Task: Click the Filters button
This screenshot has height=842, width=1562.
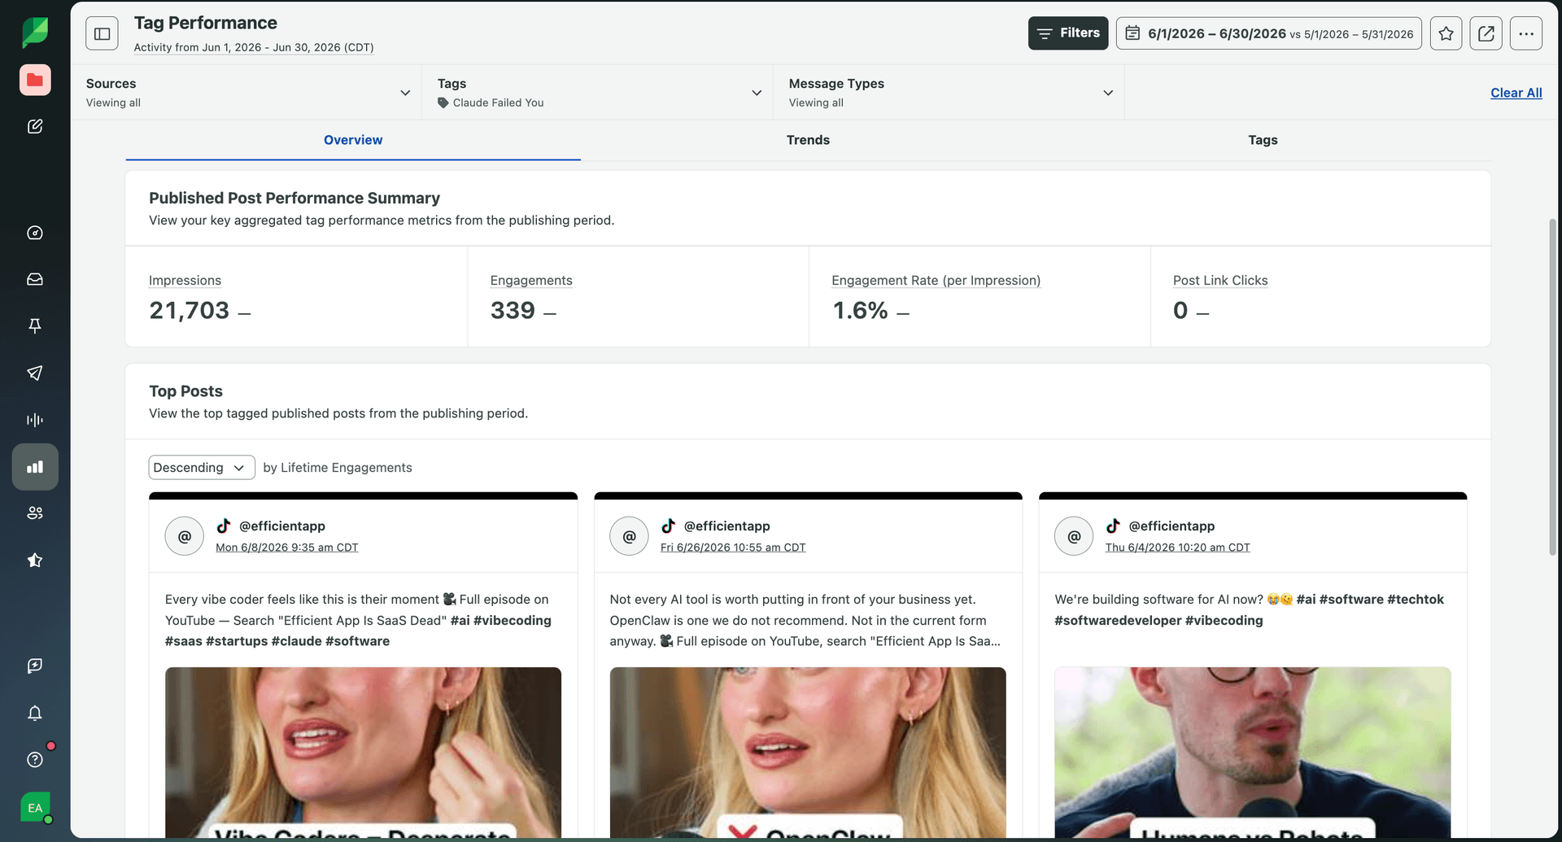Action: pyautogui.click(x=1068, y=33)
